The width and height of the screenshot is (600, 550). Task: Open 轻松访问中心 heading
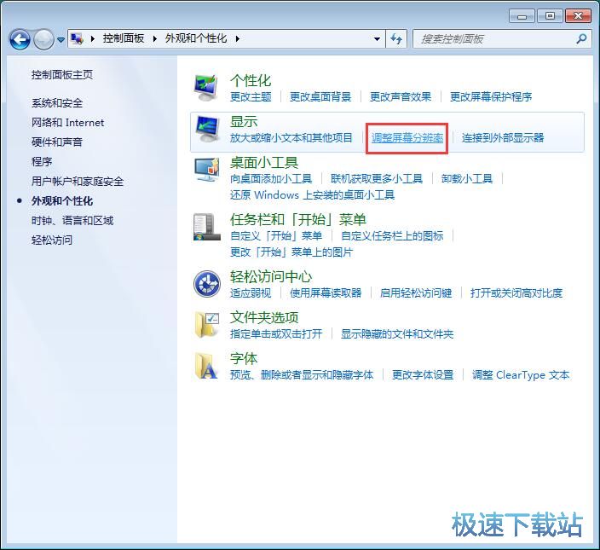pos(271,276)
